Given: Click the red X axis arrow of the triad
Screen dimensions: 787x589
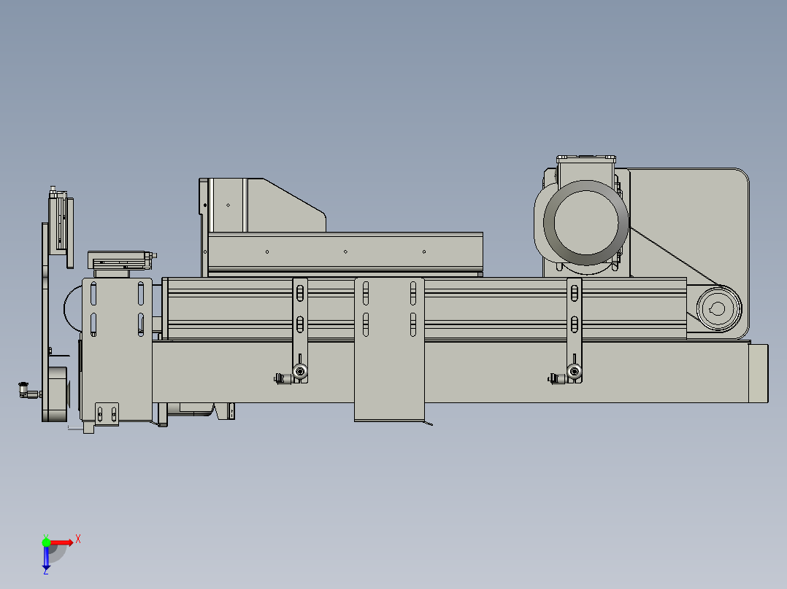Looking at the screenshot, I should 62,542.
